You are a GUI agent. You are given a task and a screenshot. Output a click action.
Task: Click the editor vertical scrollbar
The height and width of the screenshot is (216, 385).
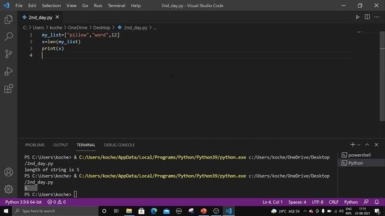(x=383, y=76)
